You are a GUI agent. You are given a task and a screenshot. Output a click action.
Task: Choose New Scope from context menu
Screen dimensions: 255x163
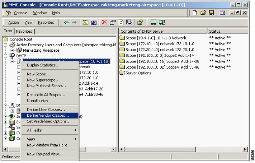(50, 74)
